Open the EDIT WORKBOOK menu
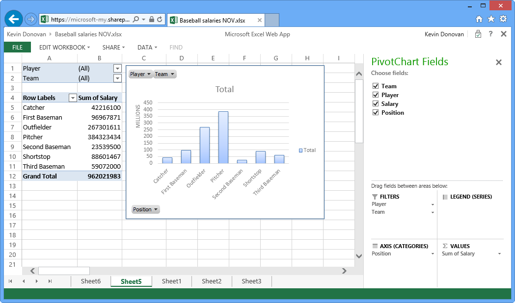Screen dimensions: 515x303 pyautogui.click(x=64, y=48)
